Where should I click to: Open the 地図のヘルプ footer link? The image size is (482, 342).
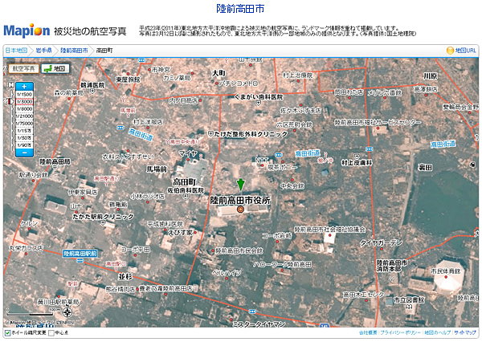click(437, 332)
